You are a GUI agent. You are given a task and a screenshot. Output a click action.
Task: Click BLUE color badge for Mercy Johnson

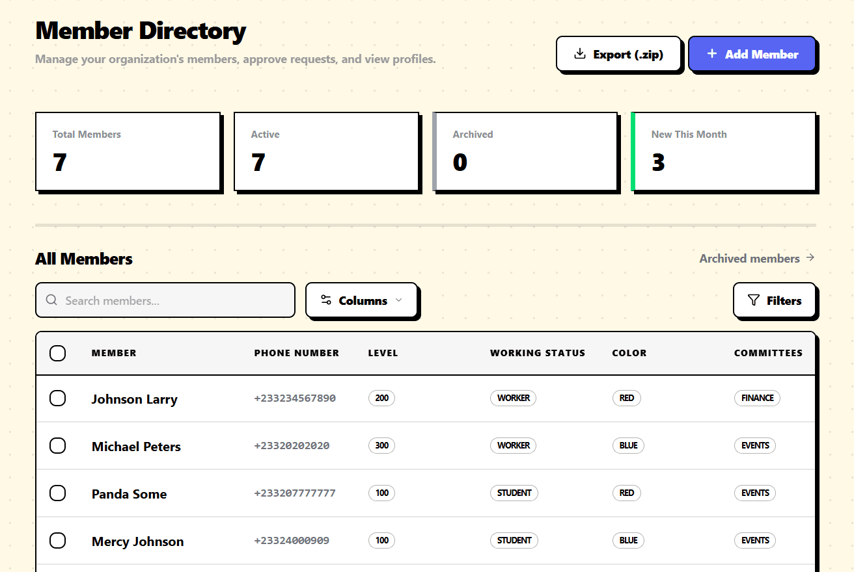click(629, 540)
